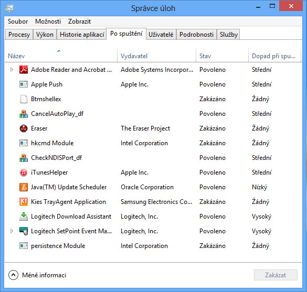The height and width of the screenshot is (292, 307).
Task: Switch to the Historie aplikací tab
Action: [82, 35]
